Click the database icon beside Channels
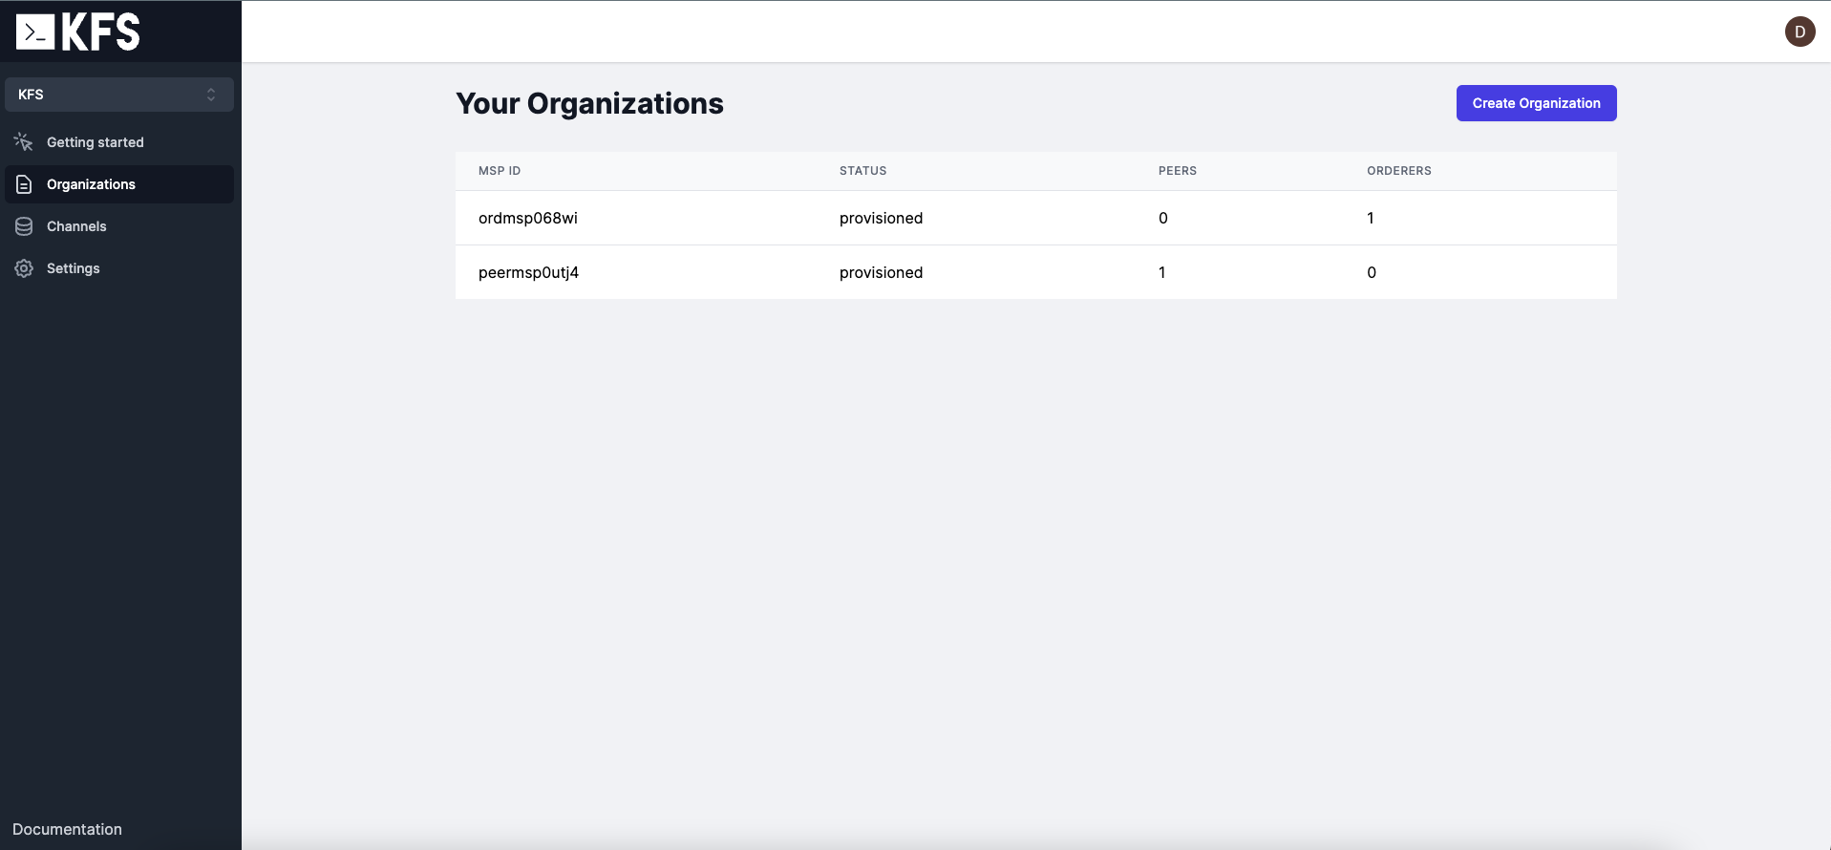 [24, 226]
